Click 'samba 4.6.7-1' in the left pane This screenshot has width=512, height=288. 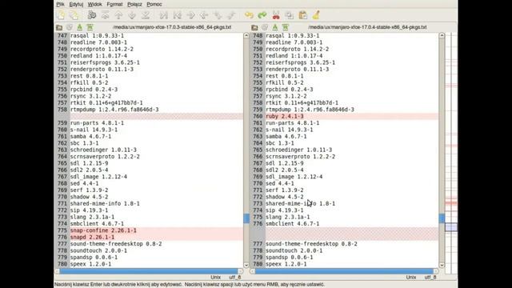[90, 137]
